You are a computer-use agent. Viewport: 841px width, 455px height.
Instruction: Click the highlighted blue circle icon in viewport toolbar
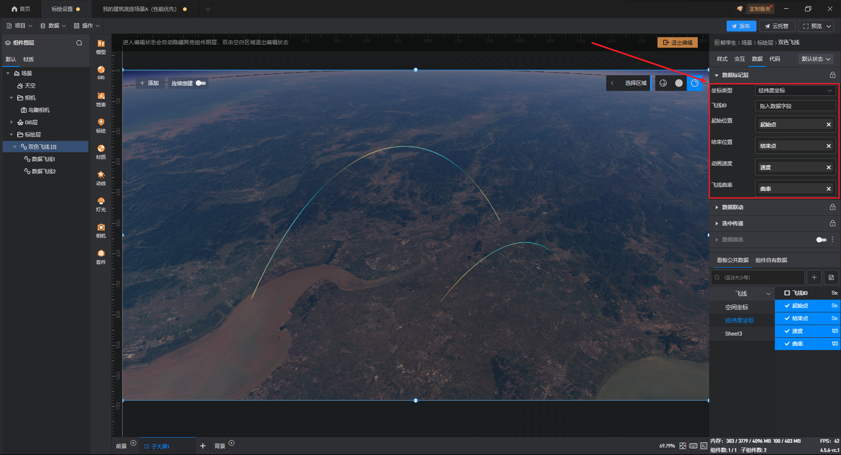(695, 83)
